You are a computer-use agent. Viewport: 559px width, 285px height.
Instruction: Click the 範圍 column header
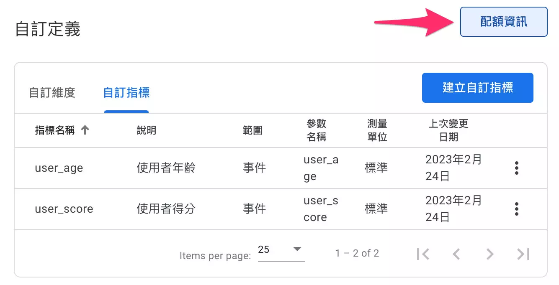252,130
